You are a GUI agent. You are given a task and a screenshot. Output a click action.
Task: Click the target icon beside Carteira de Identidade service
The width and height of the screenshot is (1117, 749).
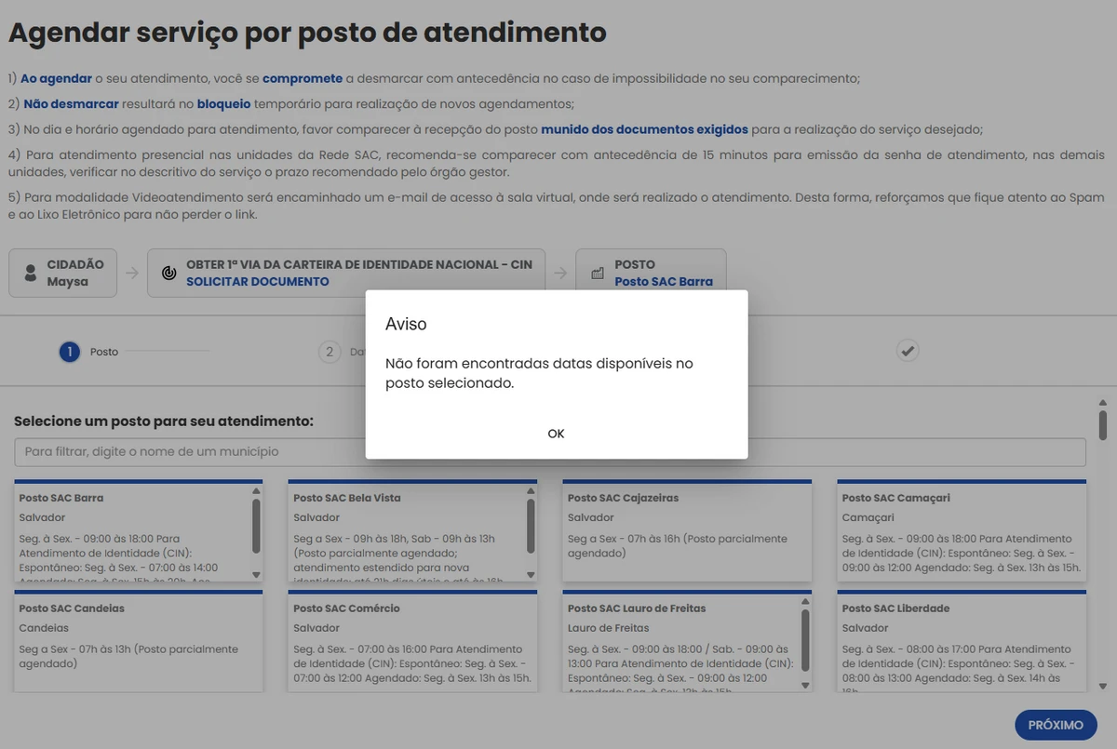pyautogui.click(x=168, y=272)
